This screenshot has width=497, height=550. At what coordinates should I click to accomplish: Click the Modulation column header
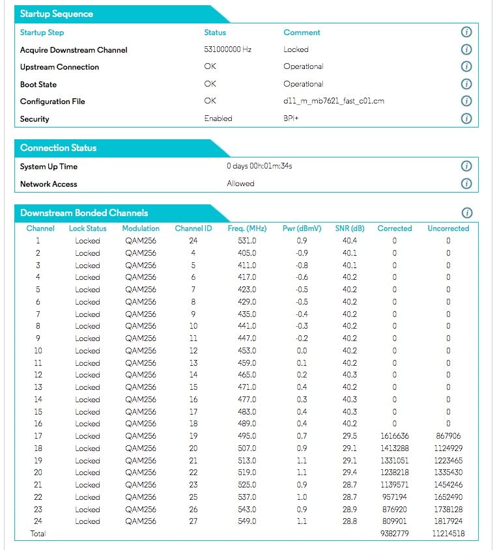point(141,228)
